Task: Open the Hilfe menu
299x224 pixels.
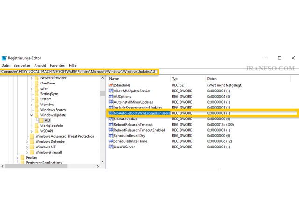Action: pos(72,65)
